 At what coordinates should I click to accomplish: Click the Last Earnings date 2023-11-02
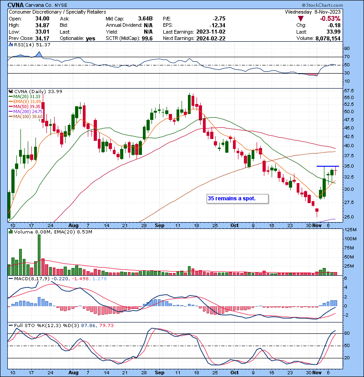coord(211,32)
